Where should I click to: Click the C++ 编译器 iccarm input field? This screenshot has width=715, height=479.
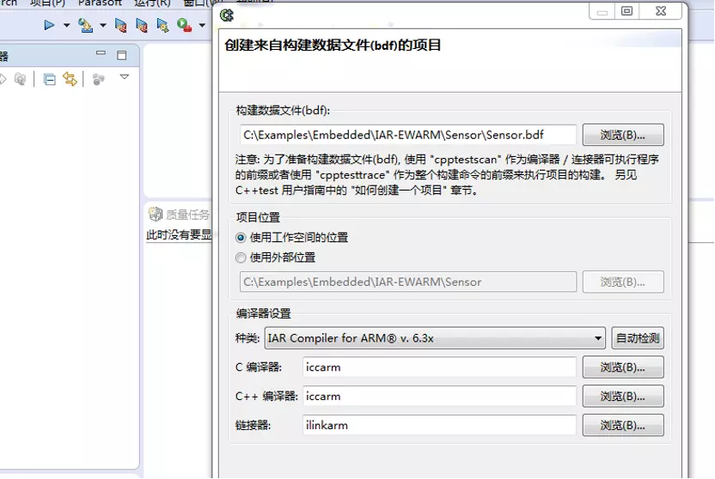pos(439,397)
